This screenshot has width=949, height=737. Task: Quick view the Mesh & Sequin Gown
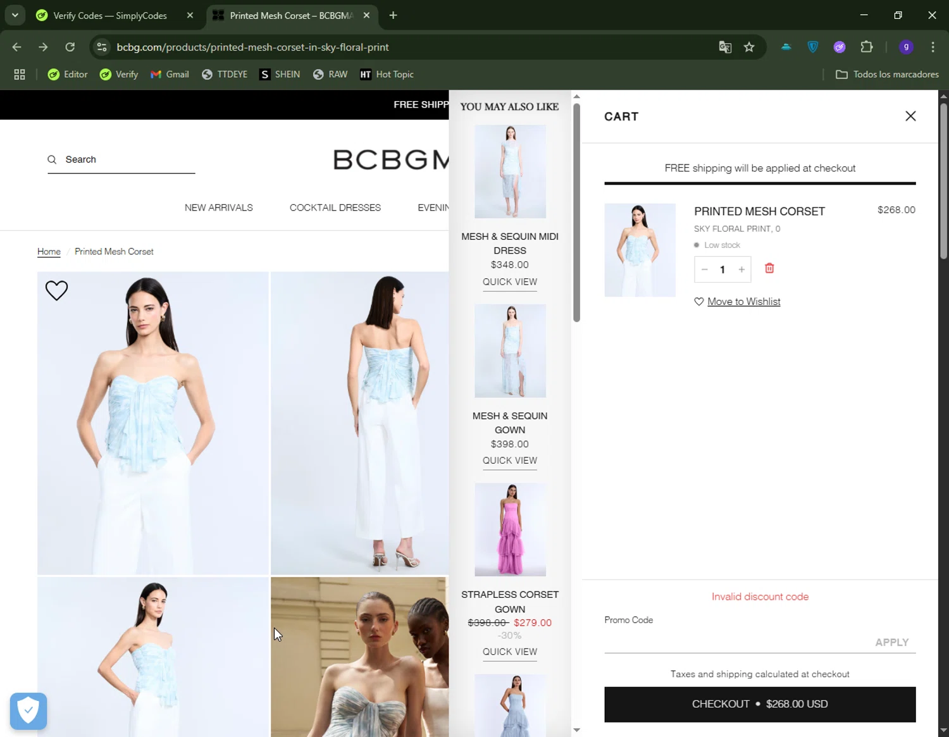click(509, 461)
